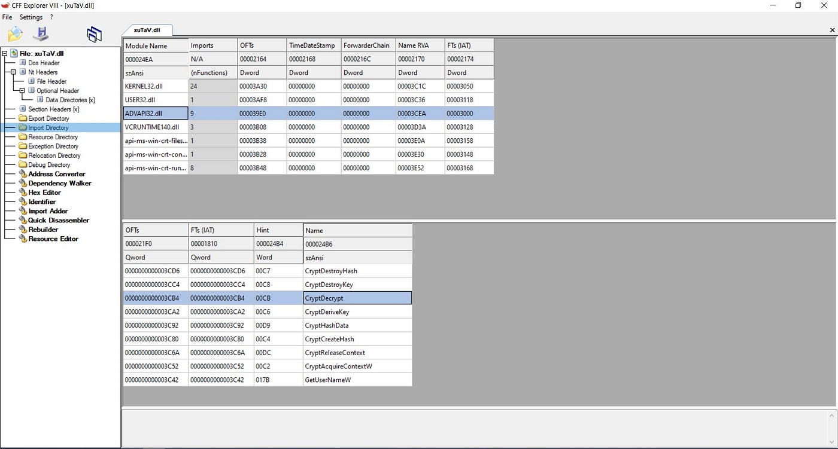Screen dimensions: 838x449
Task: Click the Module Name column header
Action: 156,45
